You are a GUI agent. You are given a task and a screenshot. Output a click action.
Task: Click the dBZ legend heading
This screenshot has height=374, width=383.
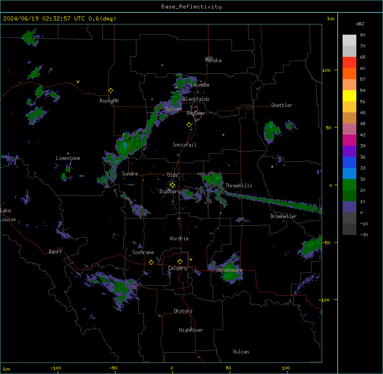pyautogui.click(x=360, y=24)
